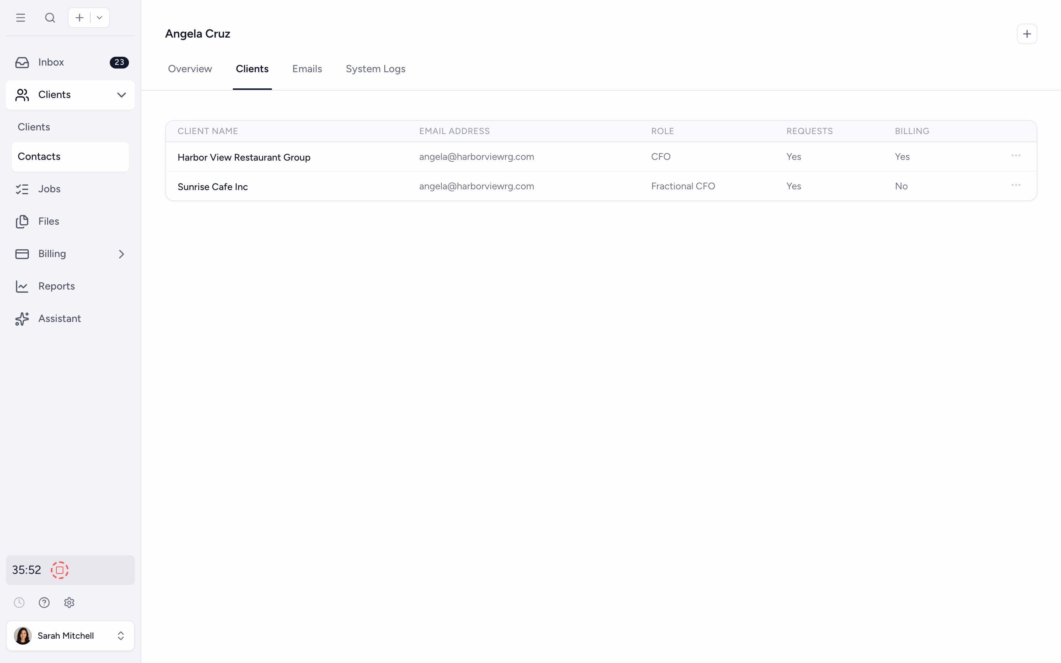Screen dimensions: 1061x663
Task: Open Inbox in the sidebar
Action: (70, 62)
